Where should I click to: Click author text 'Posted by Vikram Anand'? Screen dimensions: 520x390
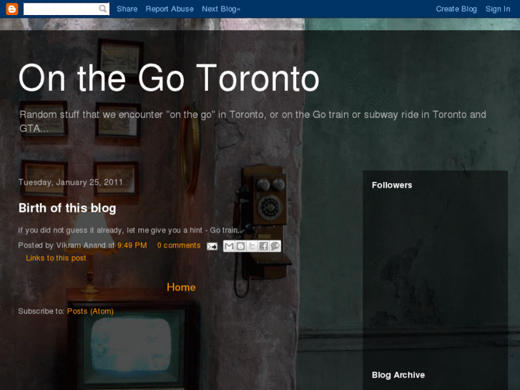[x=62, y=245]
